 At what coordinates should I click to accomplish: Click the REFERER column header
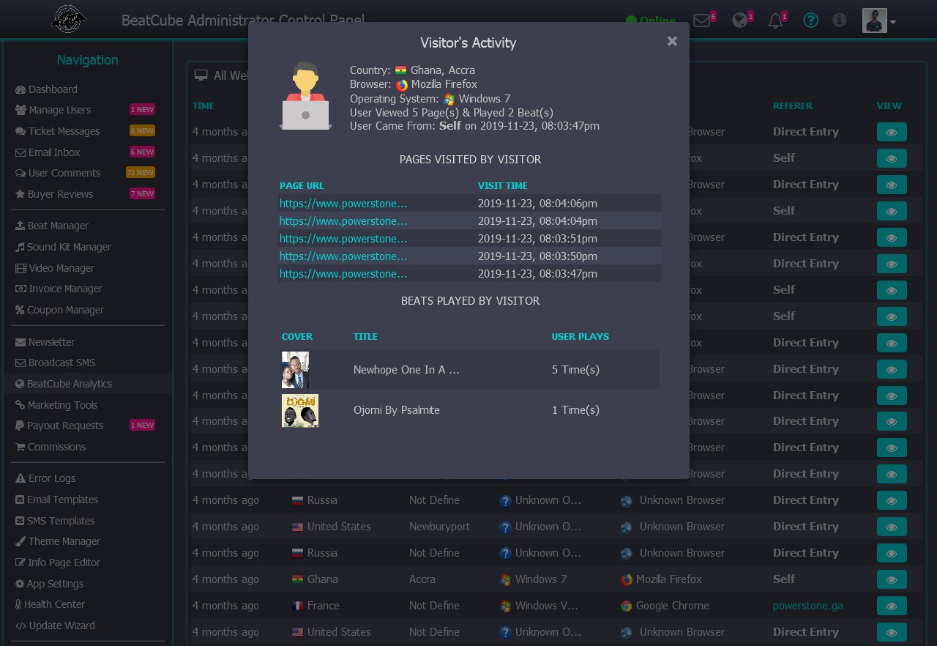[x=793, y=105]
